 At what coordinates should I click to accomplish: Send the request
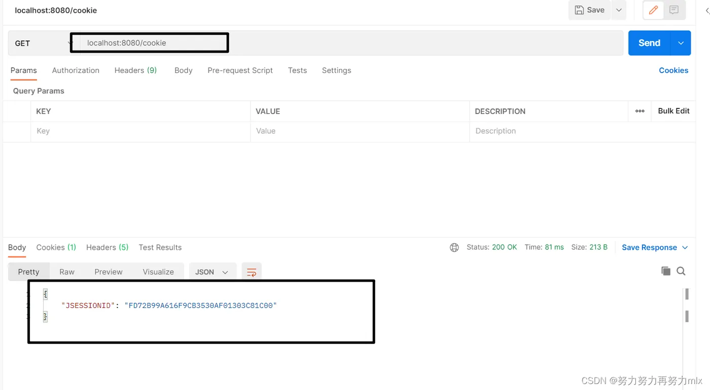point(649,43)
